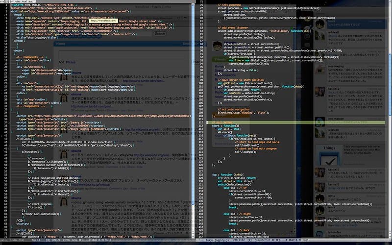Click the Search button in the background Firefox window

[160, 34]
